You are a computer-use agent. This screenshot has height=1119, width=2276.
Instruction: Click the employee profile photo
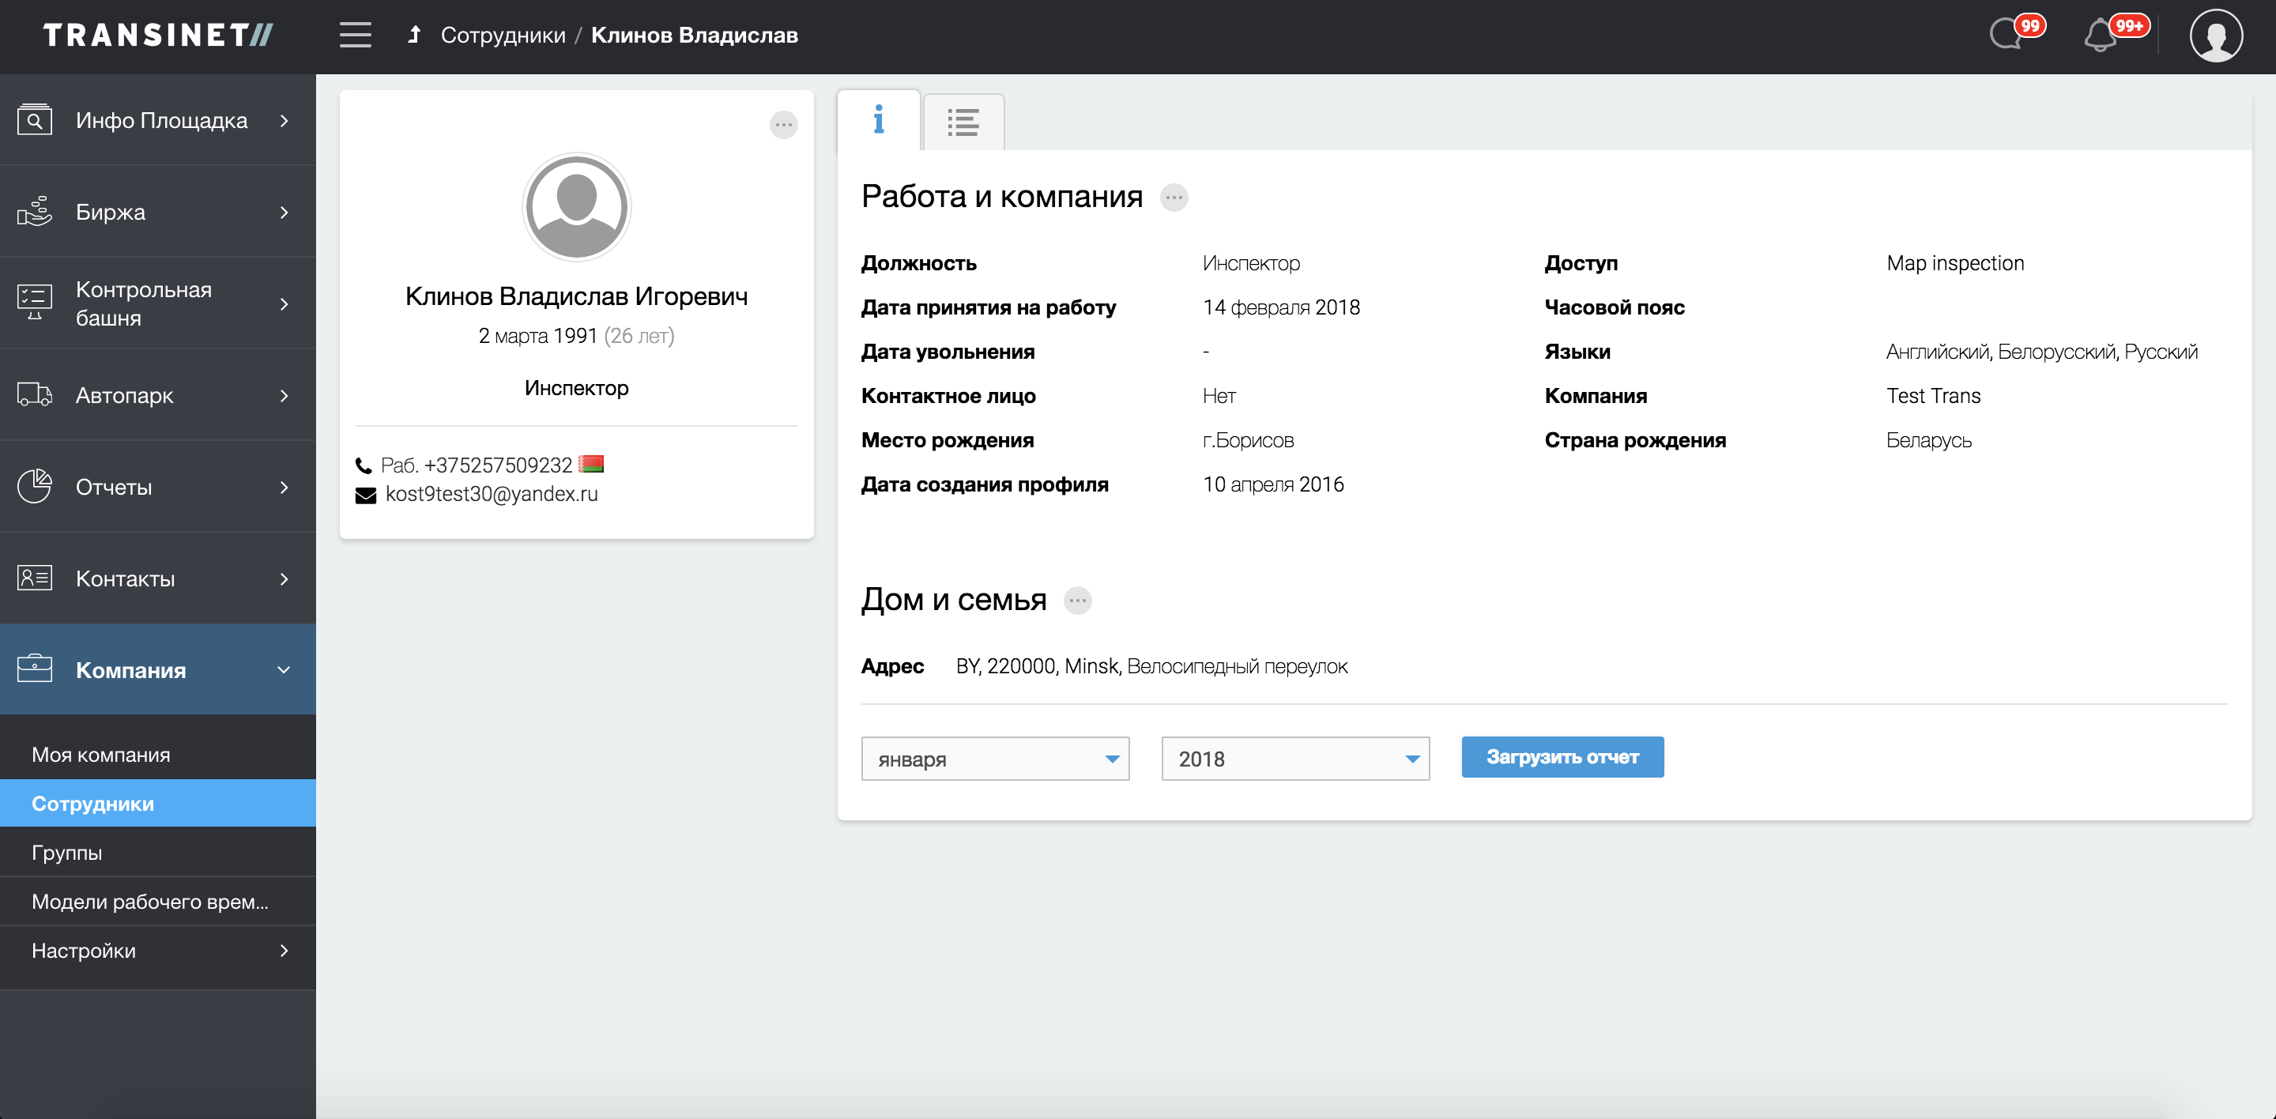click(x=576, y=207)
